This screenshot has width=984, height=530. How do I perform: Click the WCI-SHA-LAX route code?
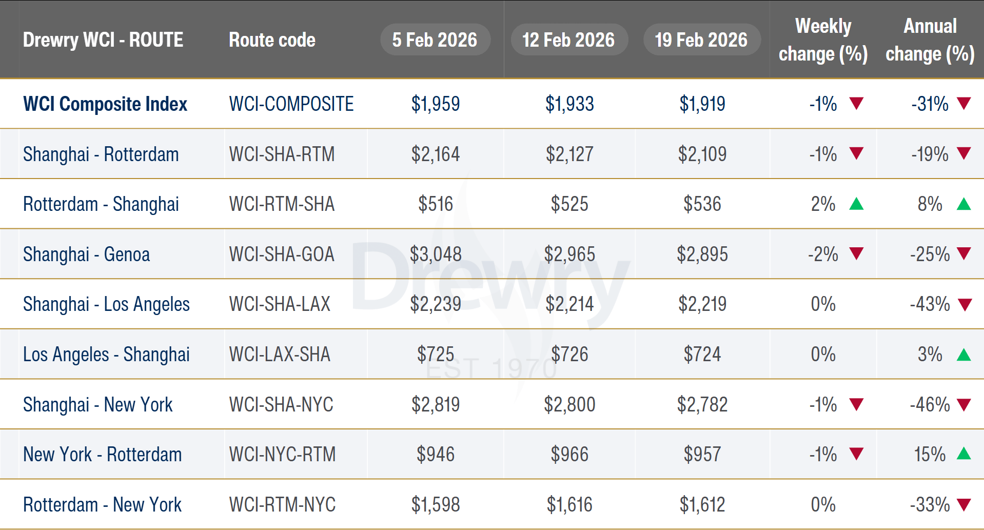pos(280,304)
